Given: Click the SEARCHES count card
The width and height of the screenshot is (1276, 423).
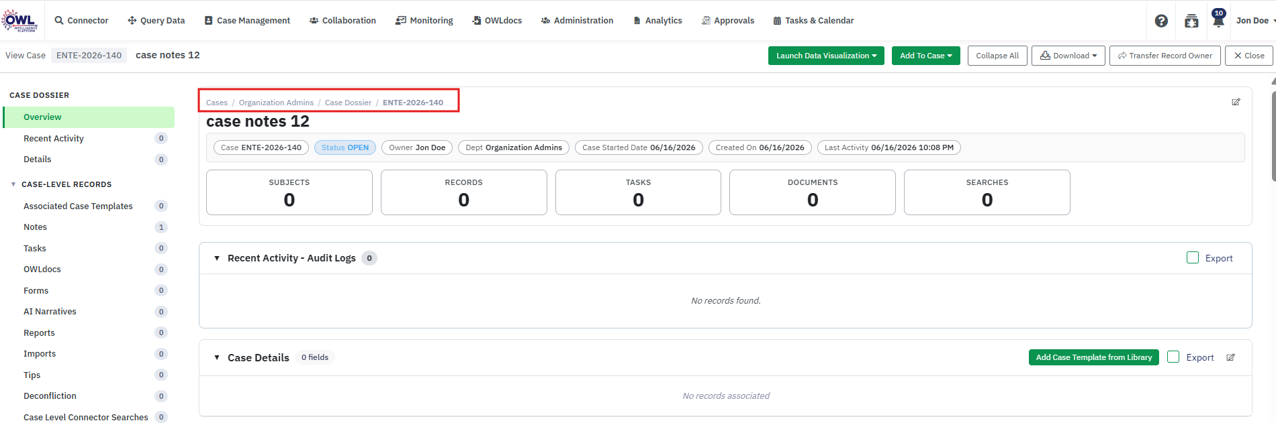Looking at the screenshot, I should (x=987, y=192).
